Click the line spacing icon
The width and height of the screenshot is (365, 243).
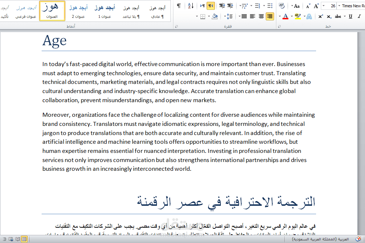[230, 16]
